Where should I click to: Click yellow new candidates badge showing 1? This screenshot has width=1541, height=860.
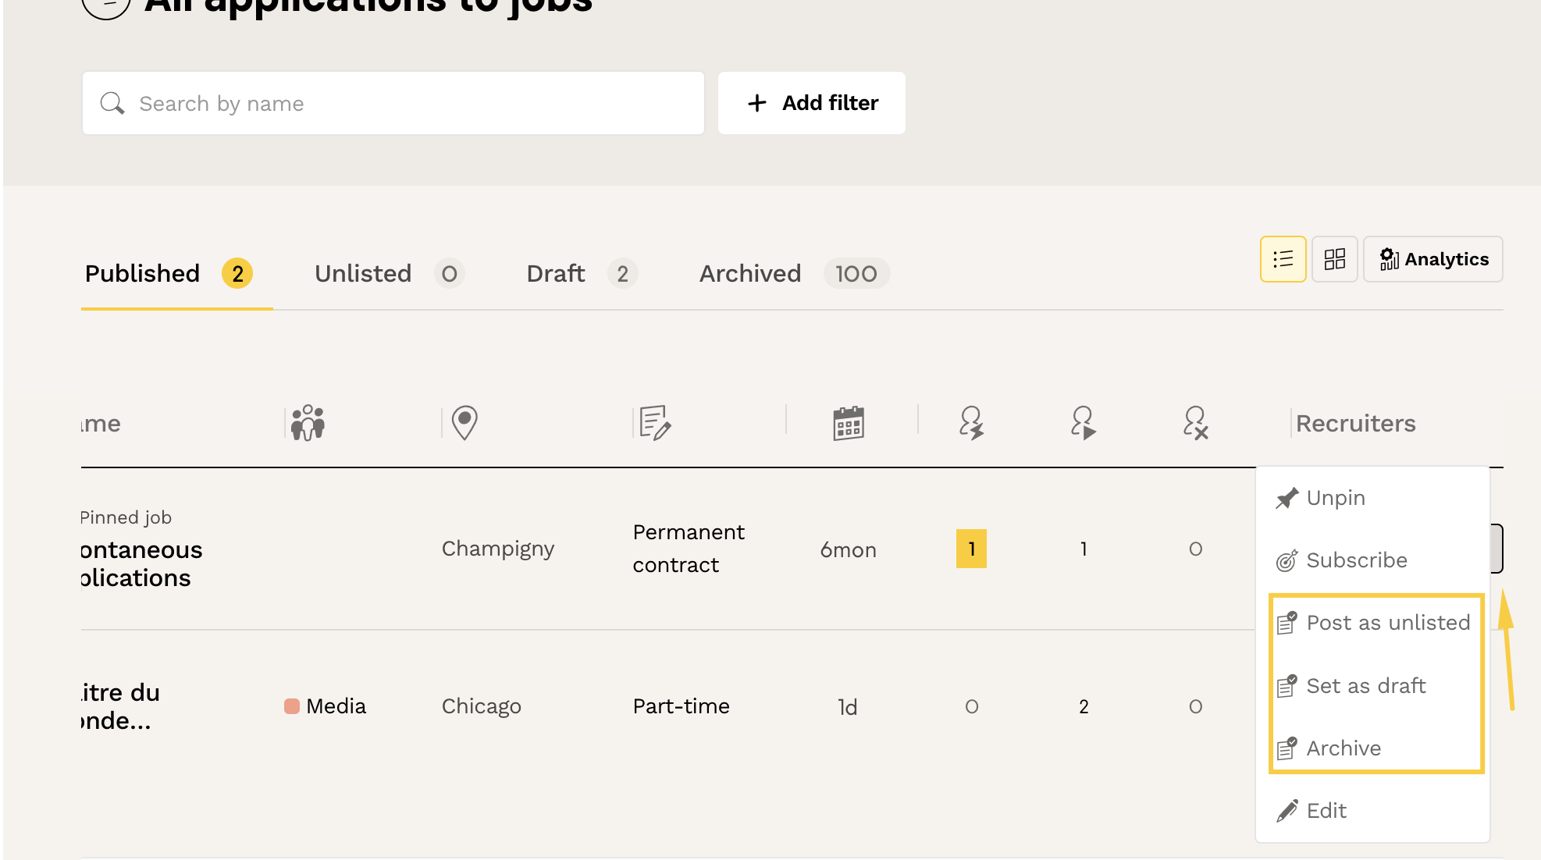tap(971, 549)
